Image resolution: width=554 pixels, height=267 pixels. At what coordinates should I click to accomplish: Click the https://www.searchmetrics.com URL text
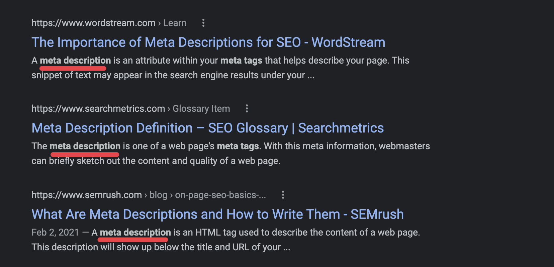coord(98,108)
